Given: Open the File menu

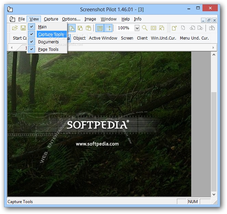Looking at the screenshot, I should pos(21,19).
